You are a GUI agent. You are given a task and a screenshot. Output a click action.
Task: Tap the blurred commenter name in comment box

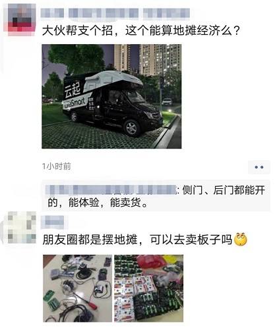tap(111, 190)
